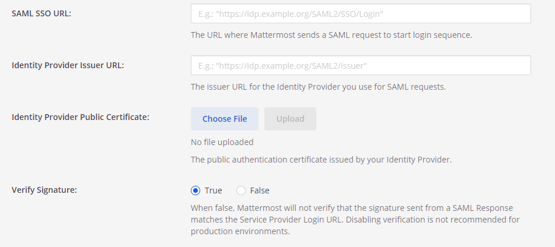Click the 'Identity Provider Issuer URL:' label
The height and width of the screenshot is (247, 555).
[x=68, y=65]
